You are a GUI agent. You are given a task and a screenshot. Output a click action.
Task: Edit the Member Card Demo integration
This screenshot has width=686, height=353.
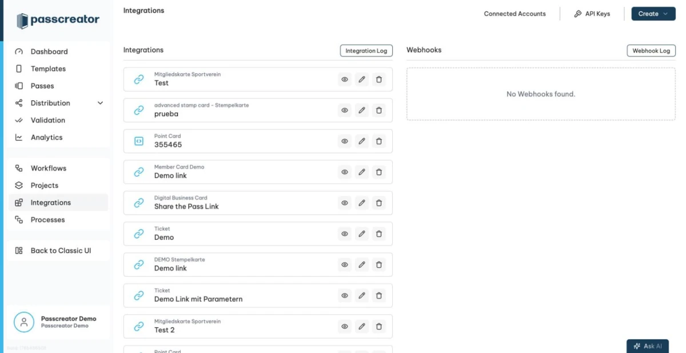[362, 172]
